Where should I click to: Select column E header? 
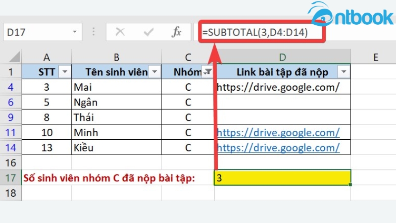pos(376,57)
